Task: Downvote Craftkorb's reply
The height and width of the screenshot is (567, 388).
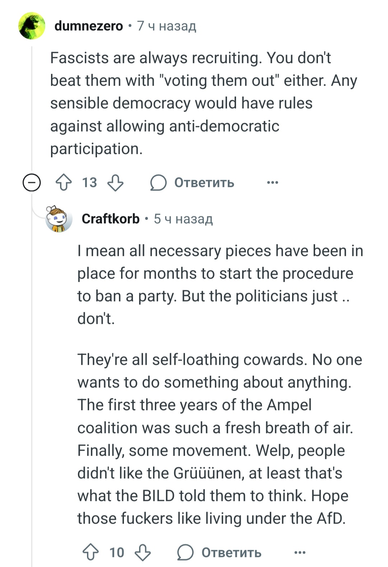Action: (143, 552)
